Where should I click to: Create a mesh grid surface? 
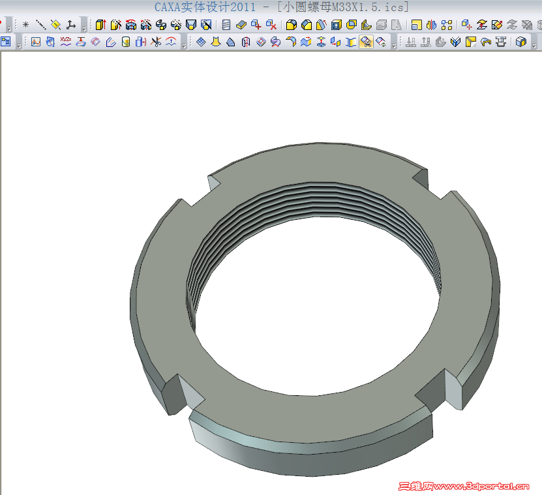[201, 42]
